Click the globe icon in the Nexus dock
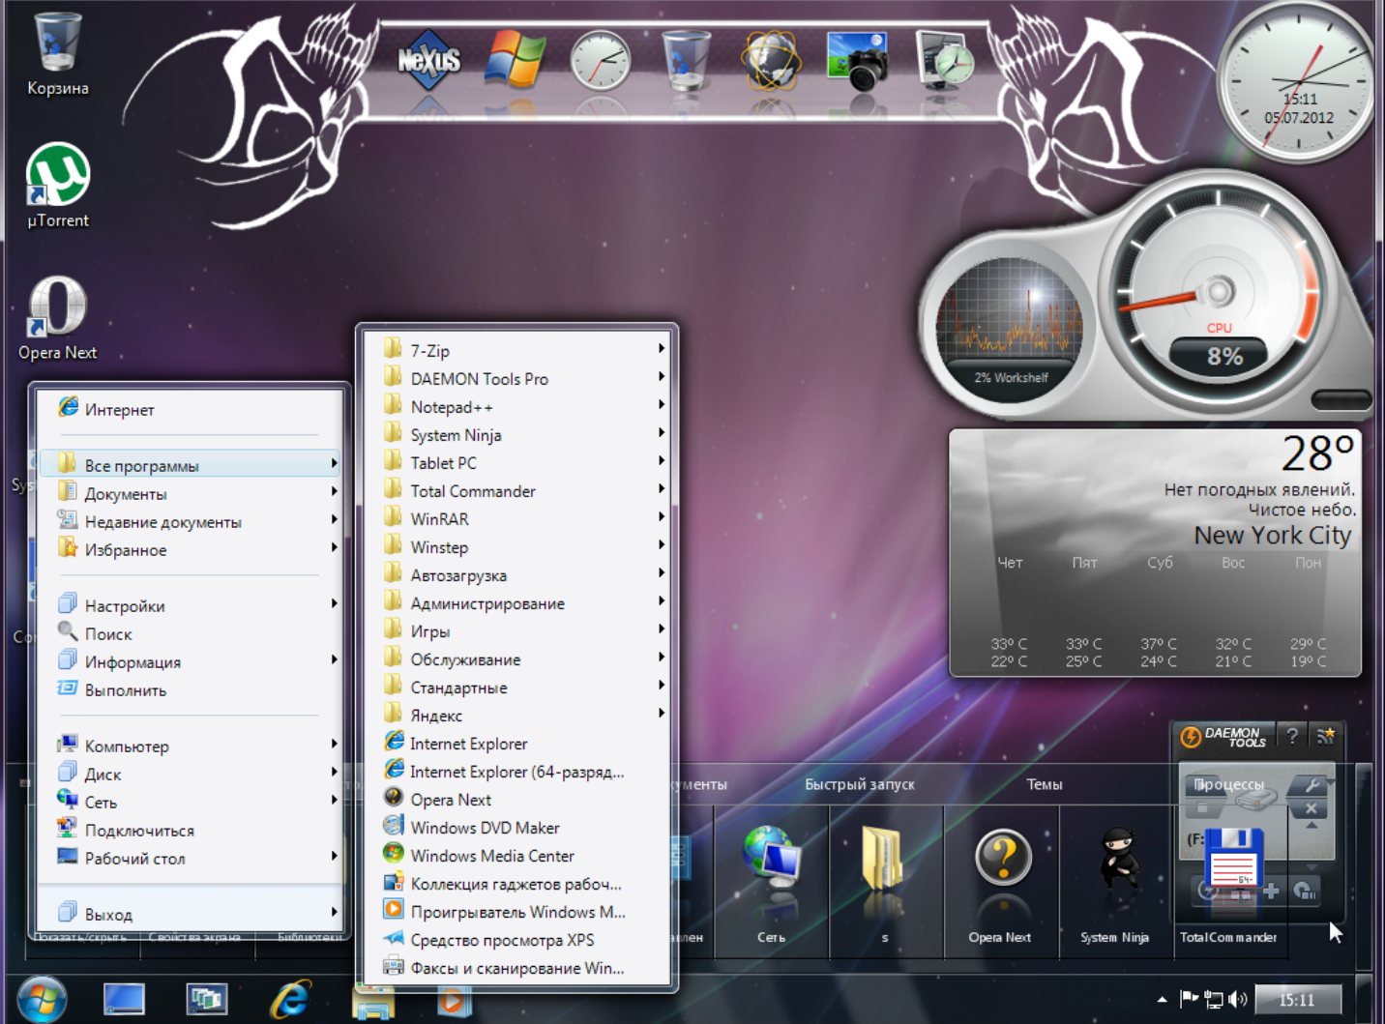This screenshot has height=1024, width=1385. click(x=771, y=60)
